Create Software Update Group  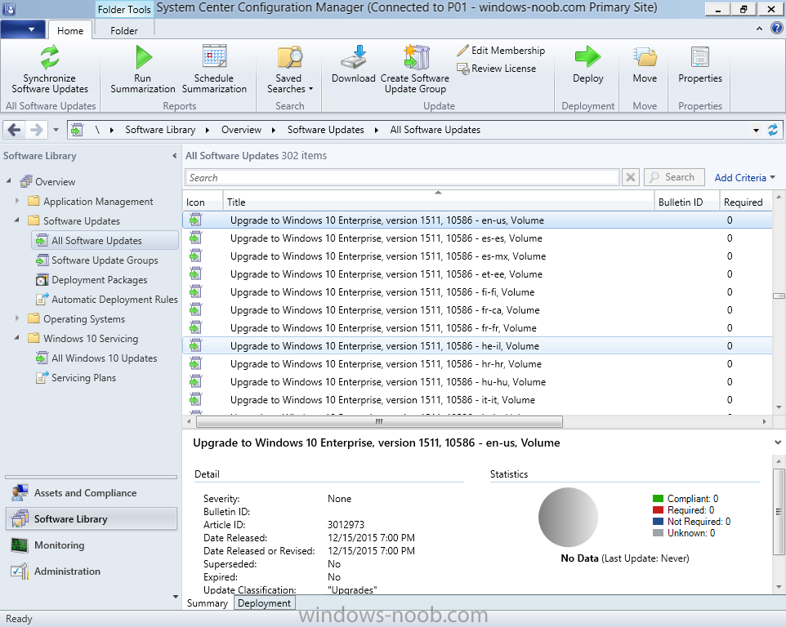coord(415,69)
